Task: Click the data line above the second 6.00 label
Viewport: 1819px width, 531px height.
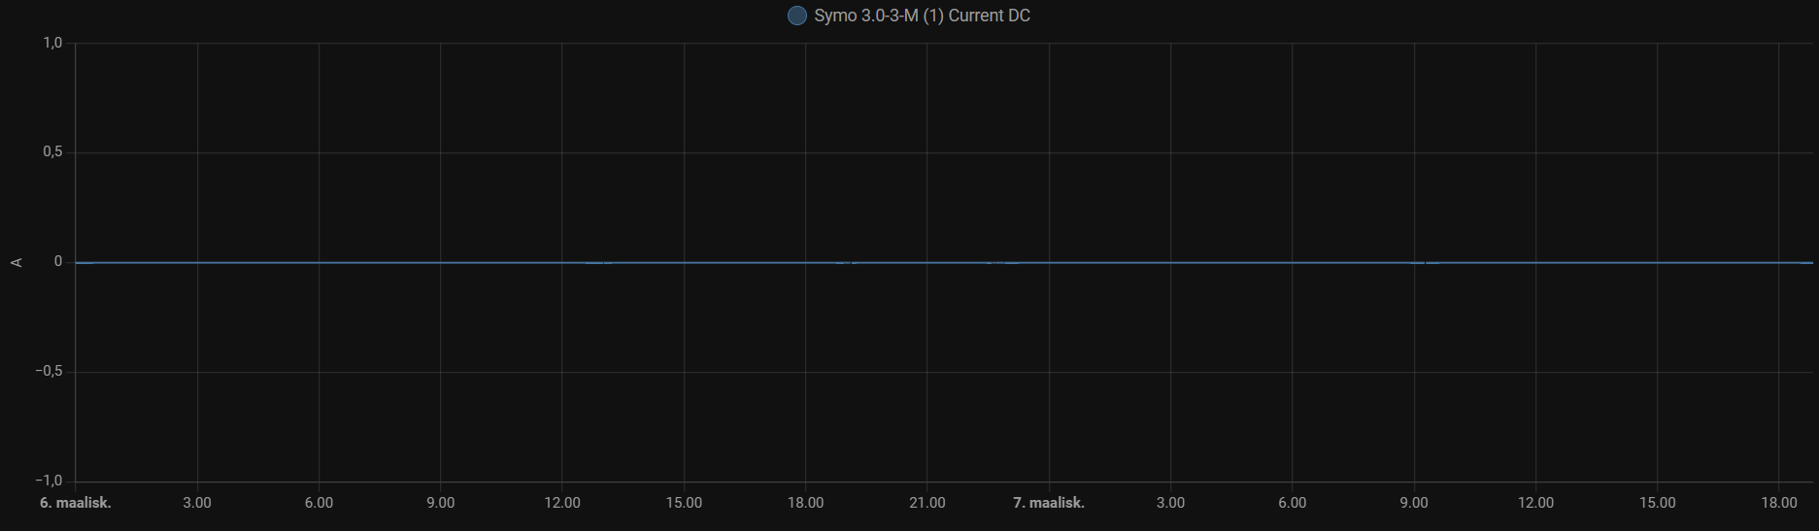Action: click(x=1292, y=262)
